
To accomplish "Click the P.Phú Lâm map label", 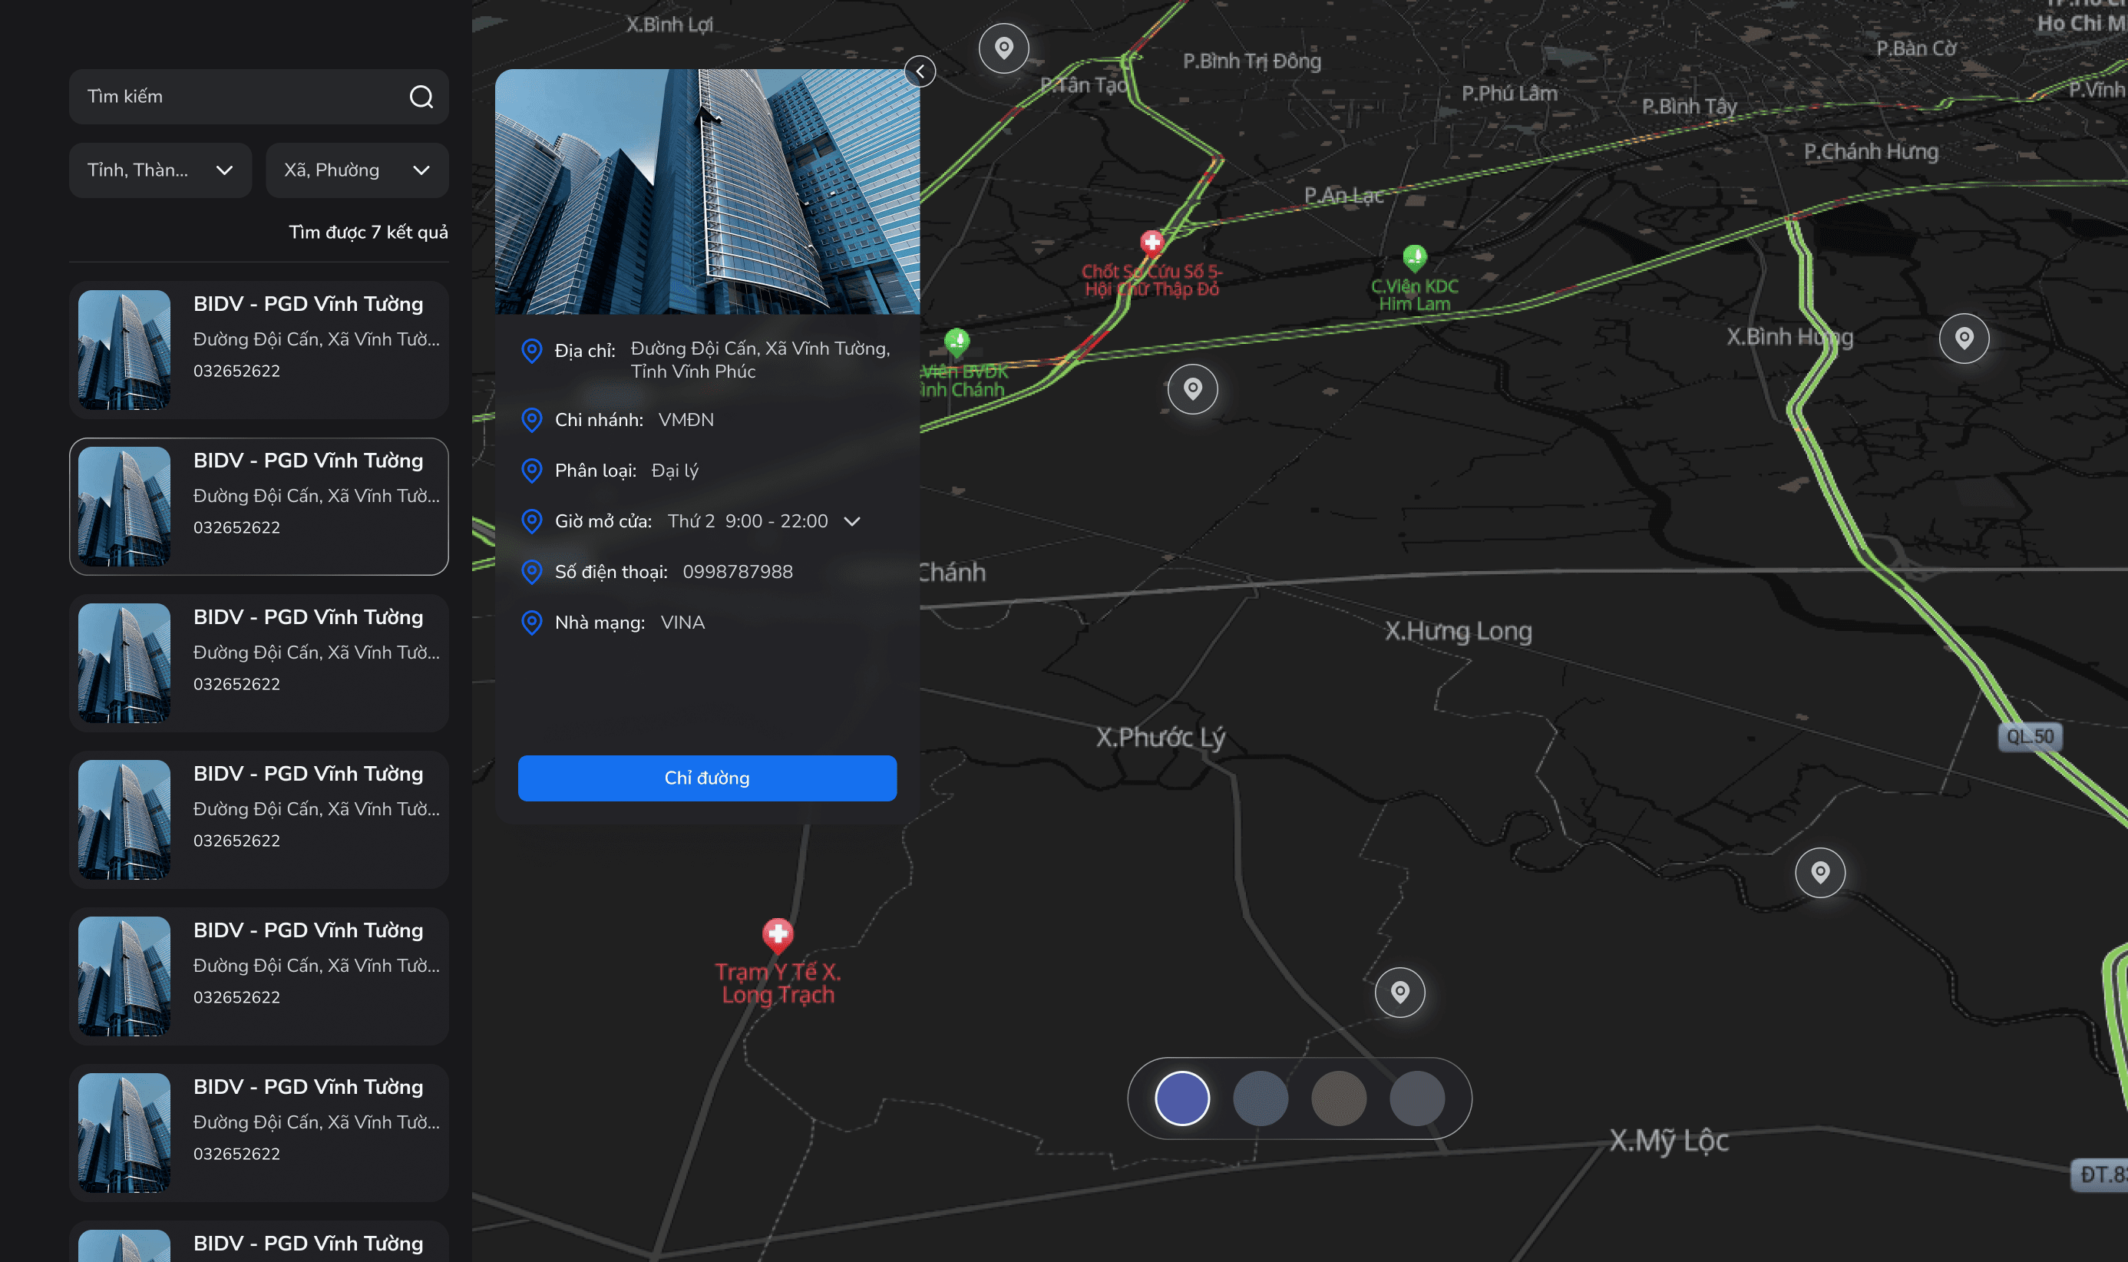I will pyautogui.click(x=1510, y=94).
